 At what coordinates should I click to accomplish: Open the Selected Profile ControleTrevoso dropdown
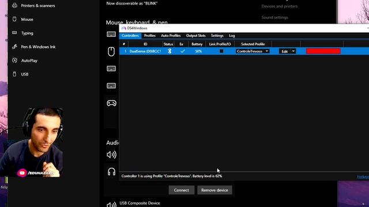253,51
